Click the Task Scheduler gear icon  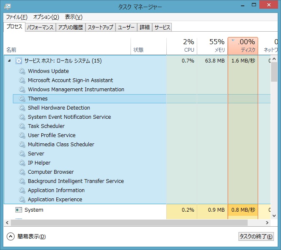22,126
